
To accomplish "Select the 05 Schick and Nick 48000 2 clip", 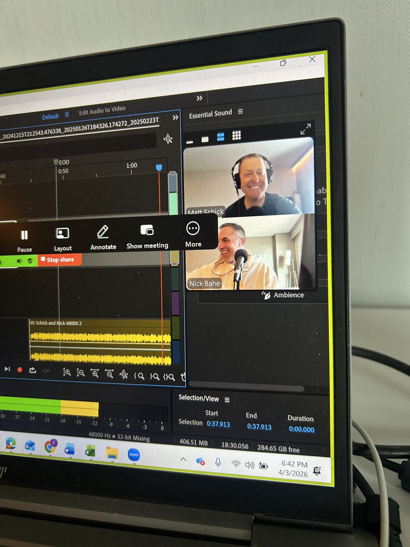I will 100,341.
